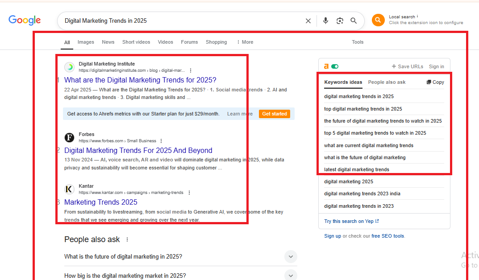Switch to the sidebar People also ask tab

click(387, 82)
